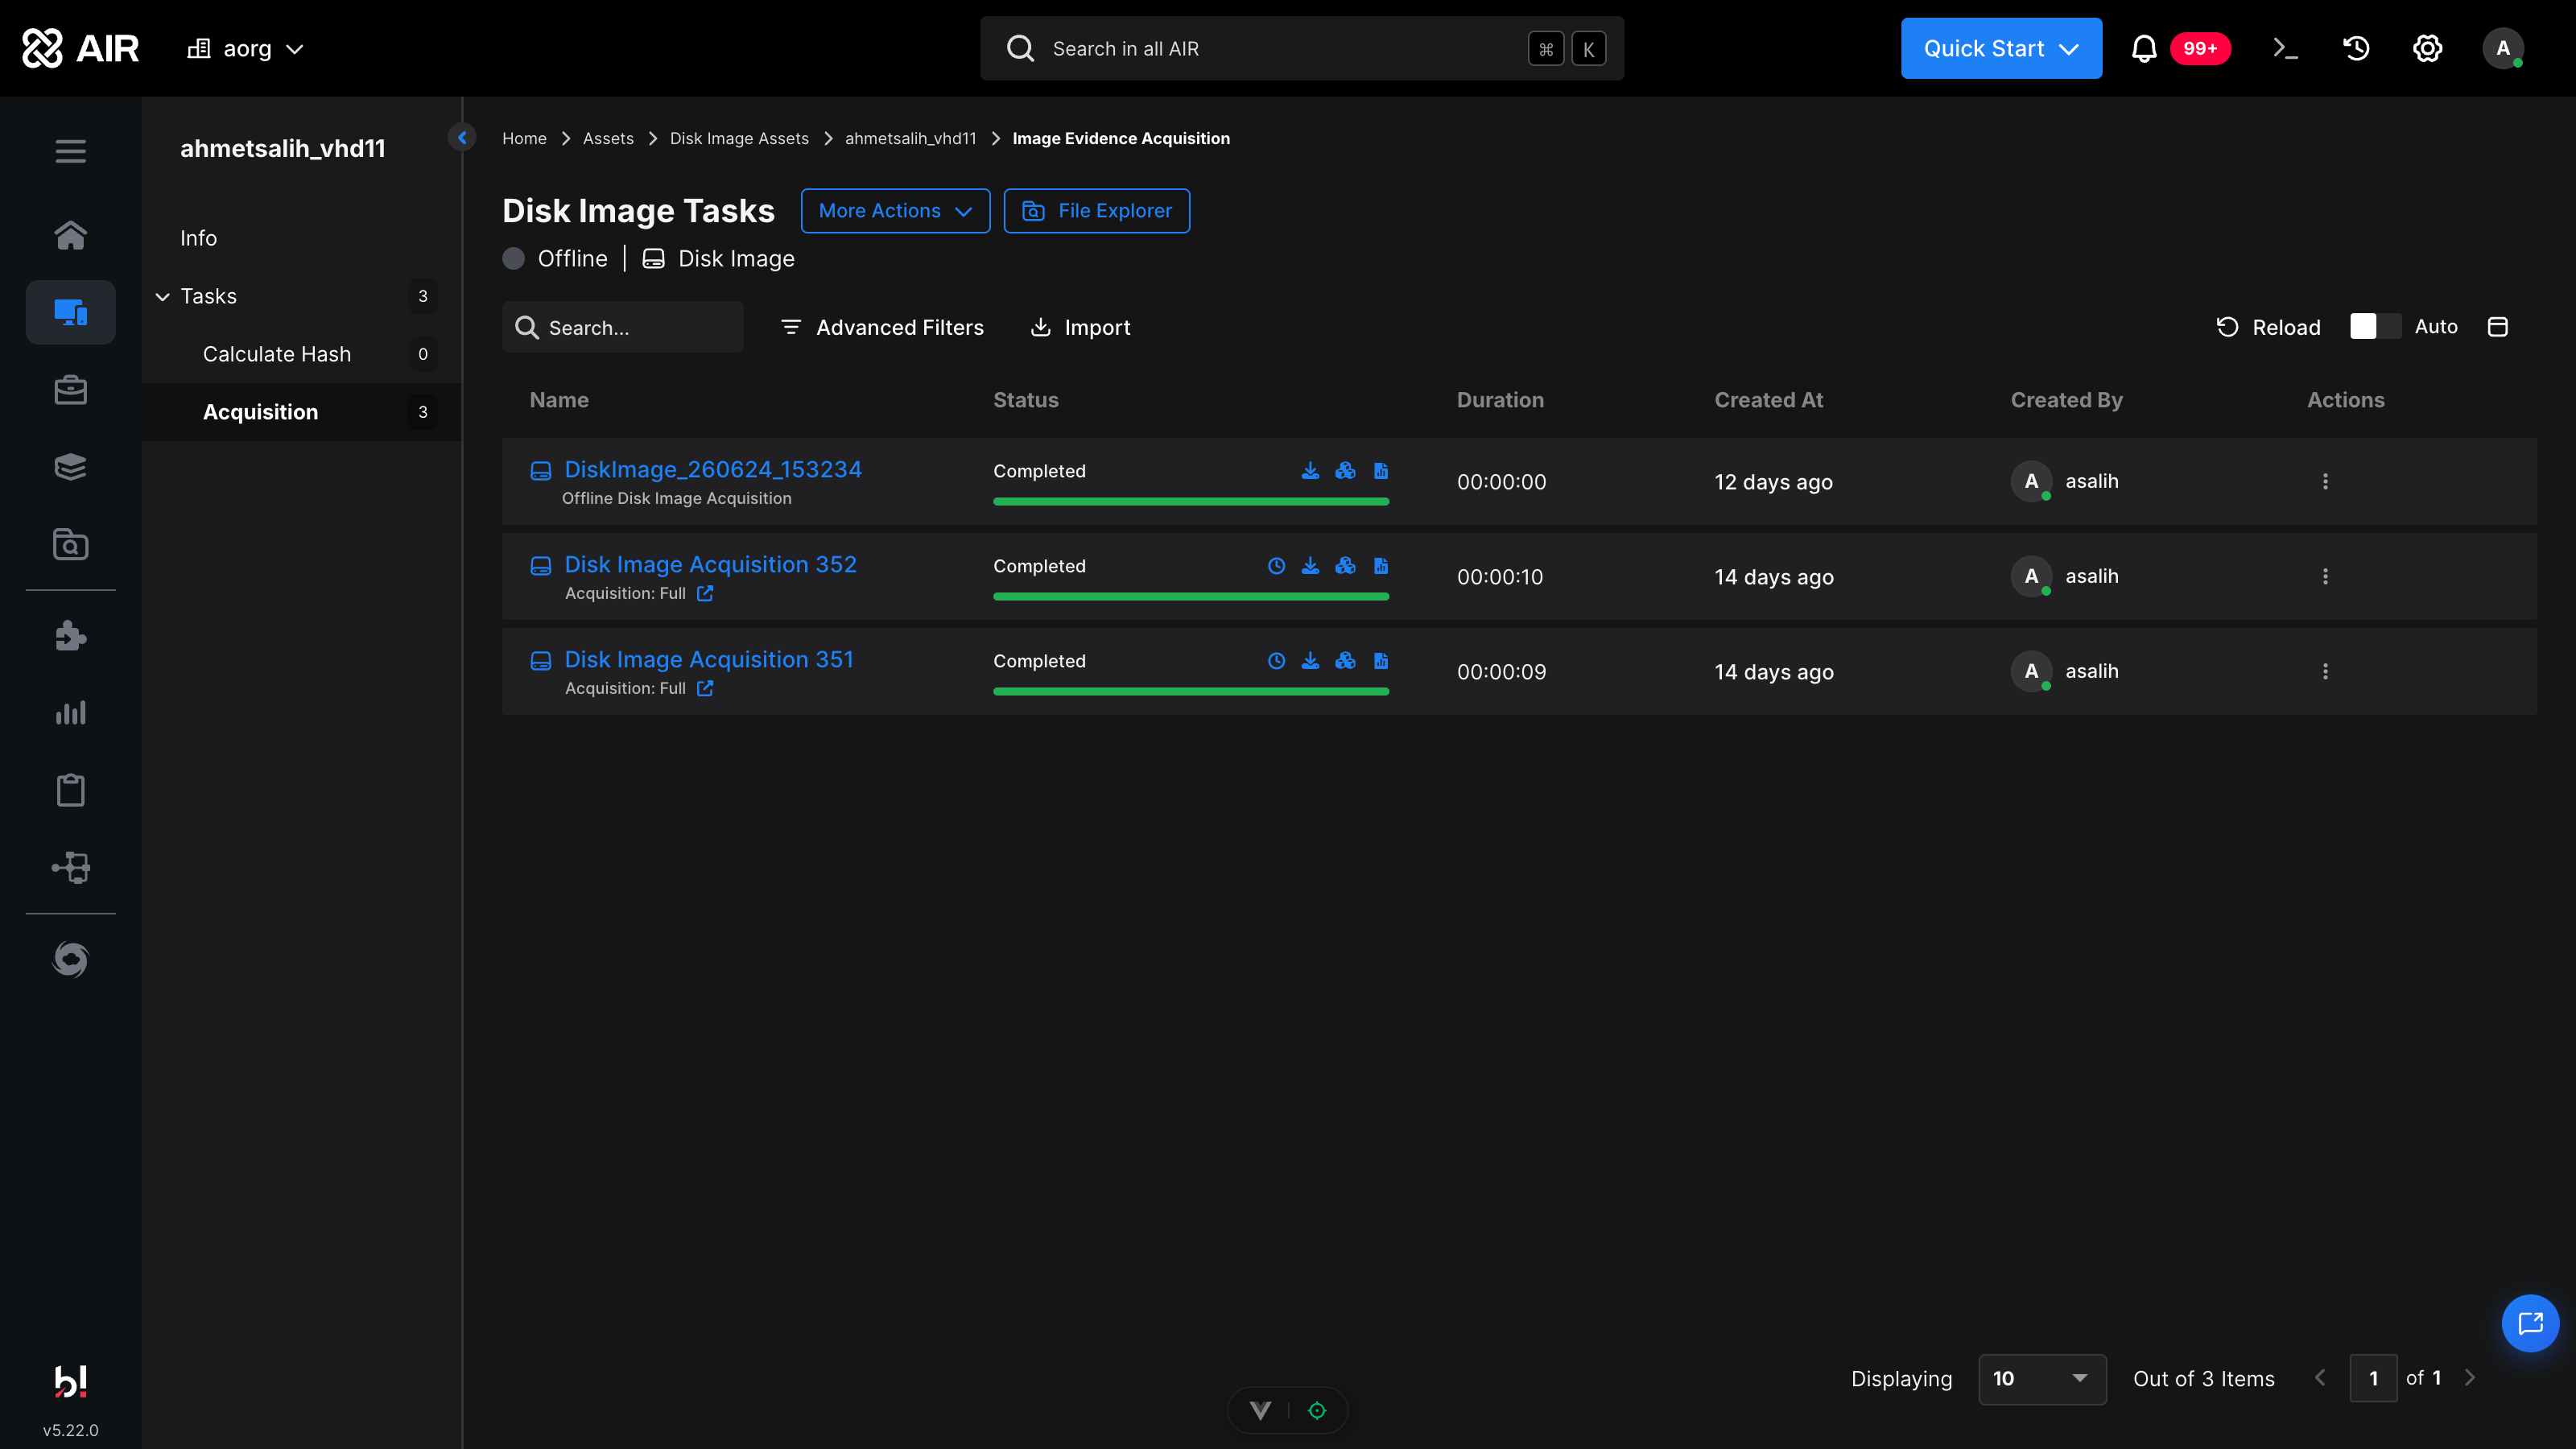The width and height of the screenshot is (2576, 1449).
Task: Open the More Actions dropdown
Action: click(895, 211)
